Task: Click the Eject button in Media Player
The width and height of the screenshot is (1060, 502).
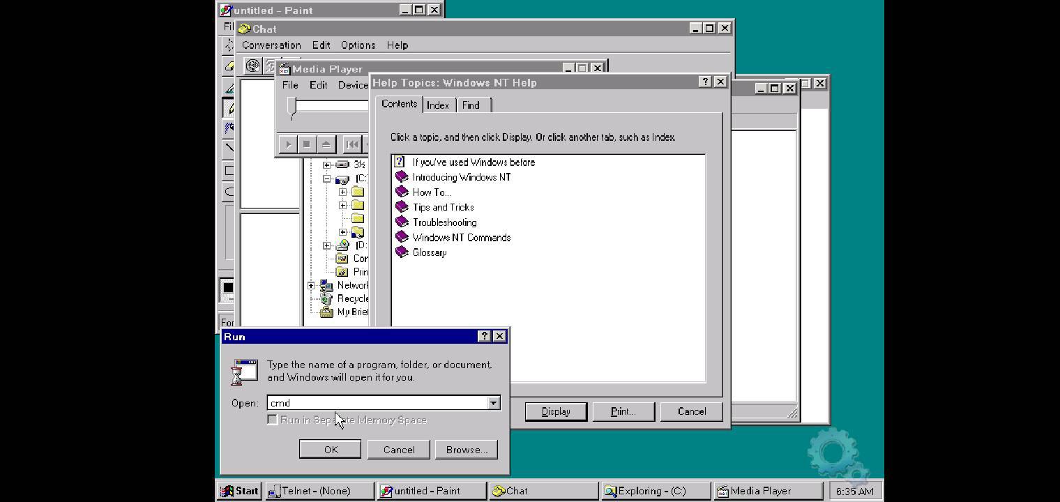Action: pyautogui.click(x=326, y=144)
